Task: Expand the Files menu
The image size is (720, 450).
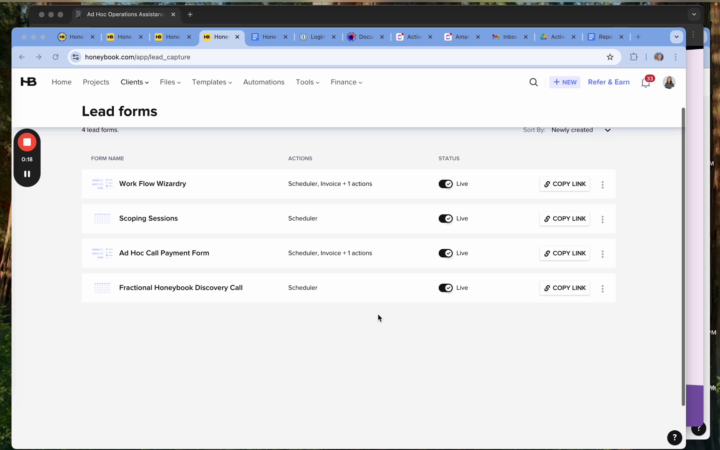Action: coord(170,82)
